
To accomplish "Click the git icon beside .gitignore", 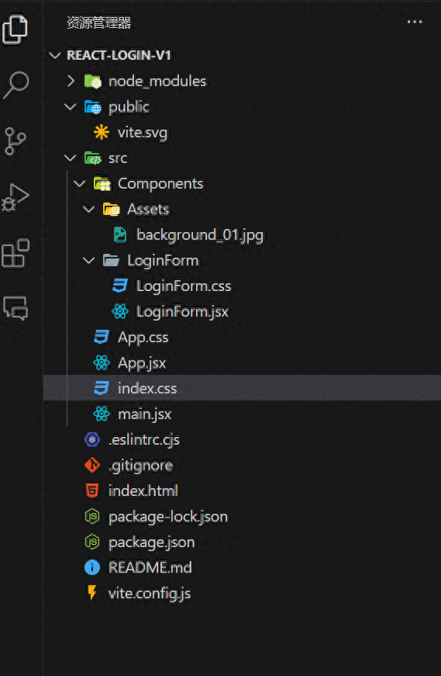I will (92, 465).
